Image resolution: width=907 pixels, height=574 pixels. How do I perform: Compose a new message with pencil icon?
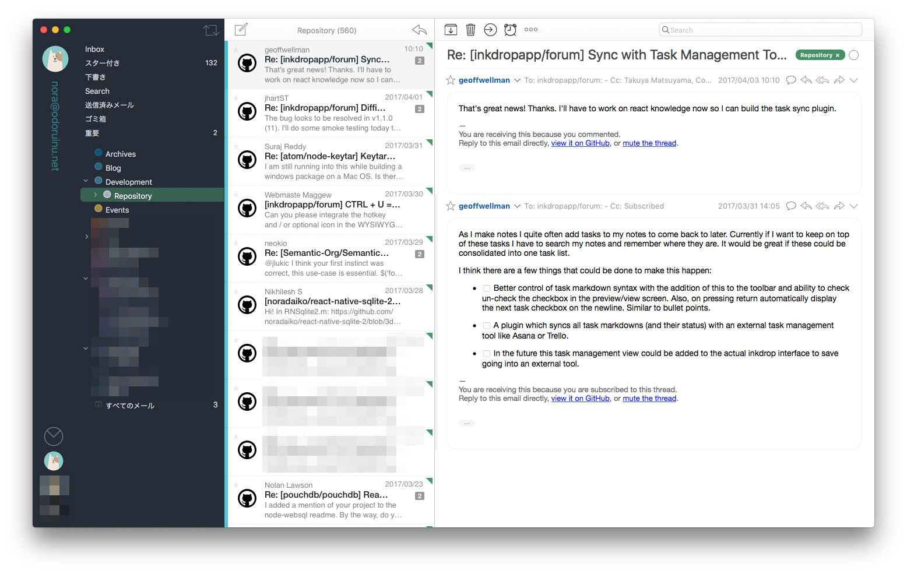[x=241, y=29]
